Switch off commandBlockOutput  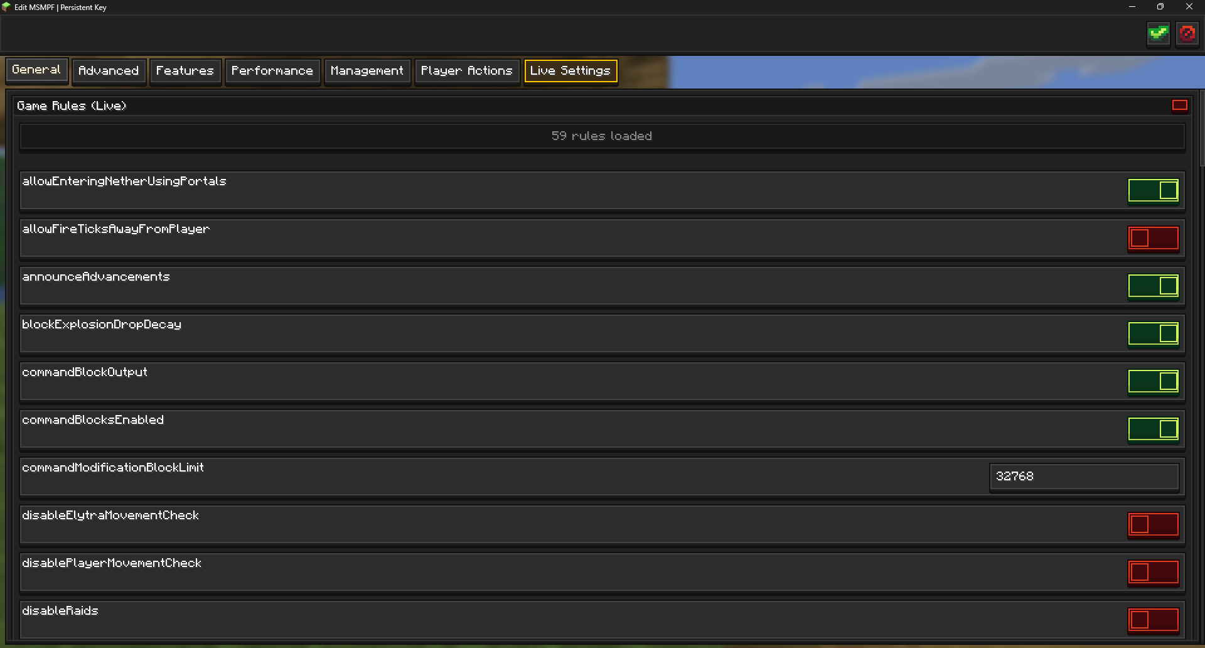tap(1153, 381)
